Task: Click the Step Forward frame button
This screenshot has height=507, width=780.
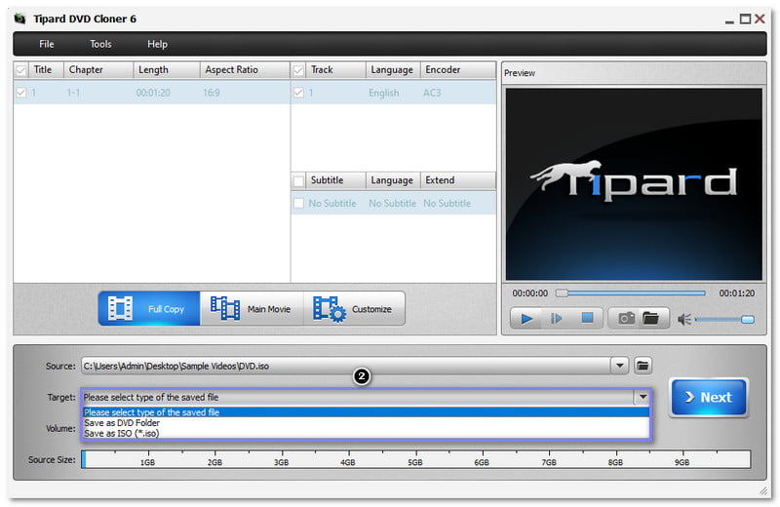Action: [557, 319]
